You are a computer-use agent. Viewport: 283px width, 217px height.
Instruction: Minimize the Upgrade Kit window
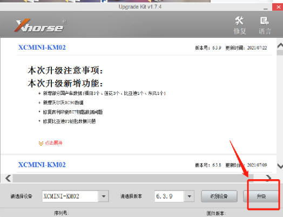[266, 8]
